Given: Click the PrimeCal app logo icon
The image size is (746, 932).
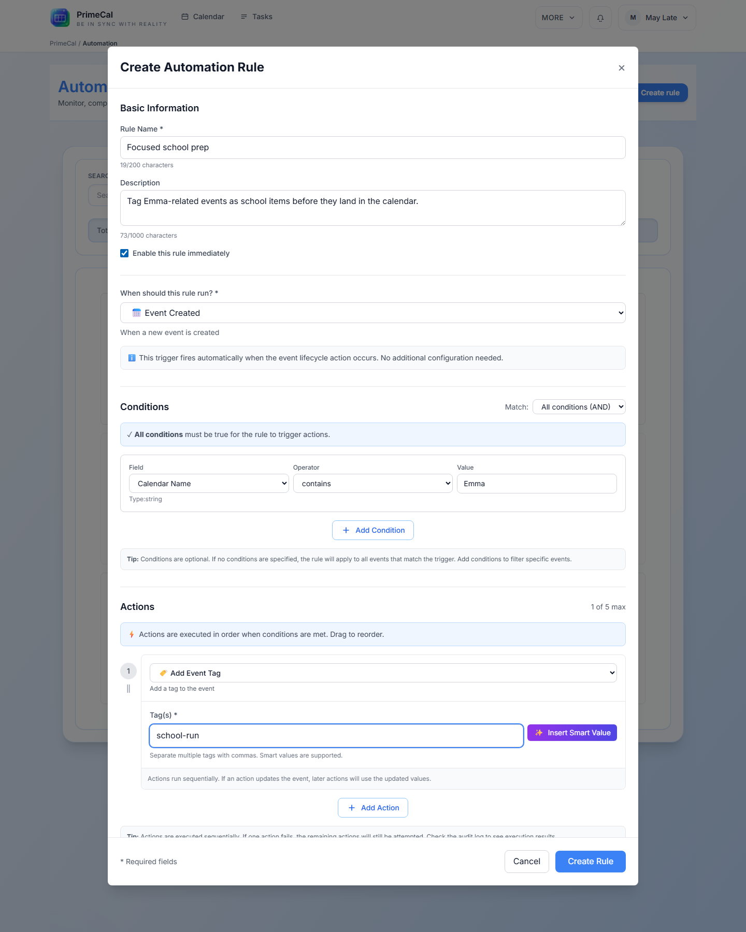Looking at the screenshot, I should coord(60,17).
